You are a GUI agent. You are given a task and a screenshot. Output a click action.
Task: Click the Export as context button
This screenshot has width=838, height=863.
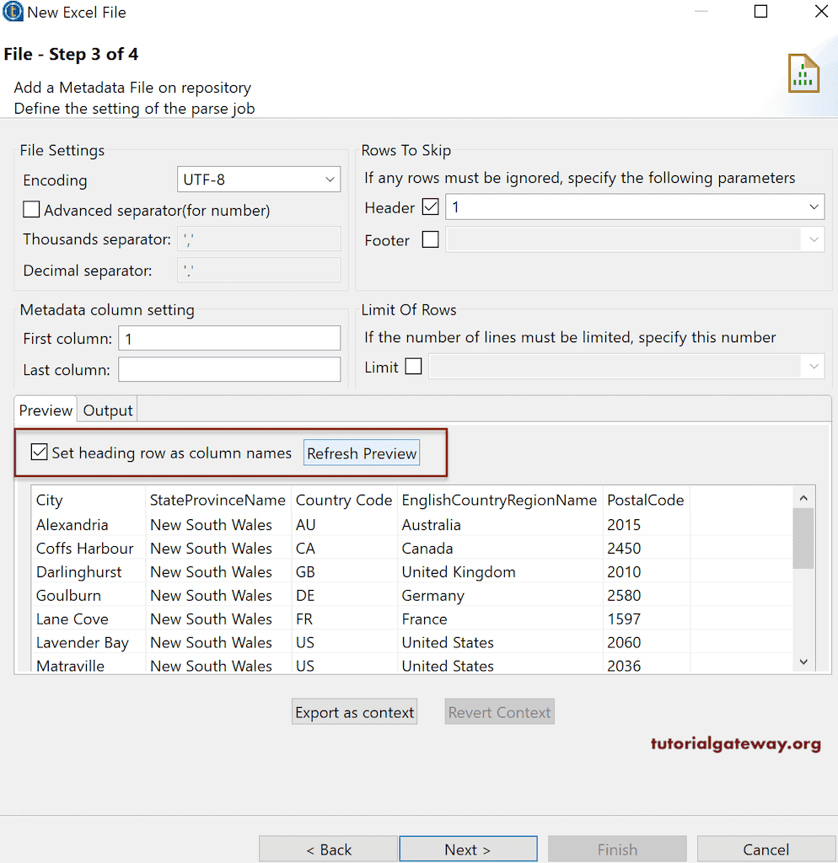[354, 711]
